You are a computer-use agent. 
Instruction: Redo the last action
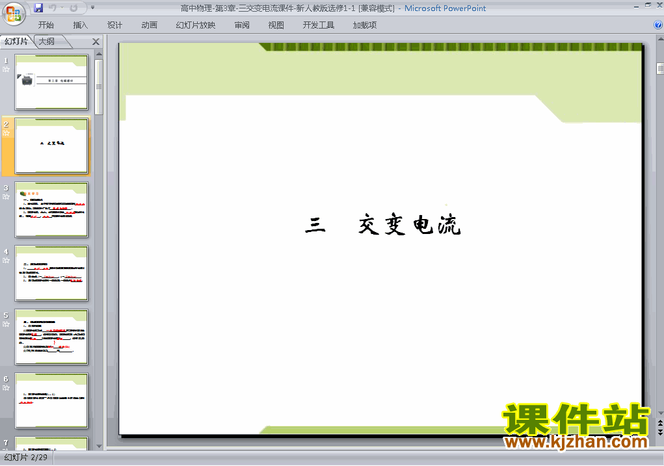coord(73,8)
